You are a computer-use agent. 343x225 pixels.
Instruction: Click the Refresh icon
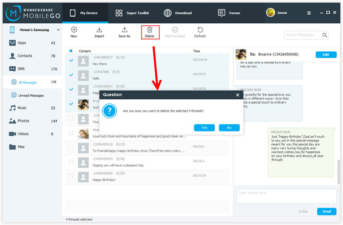click(200, 29)
